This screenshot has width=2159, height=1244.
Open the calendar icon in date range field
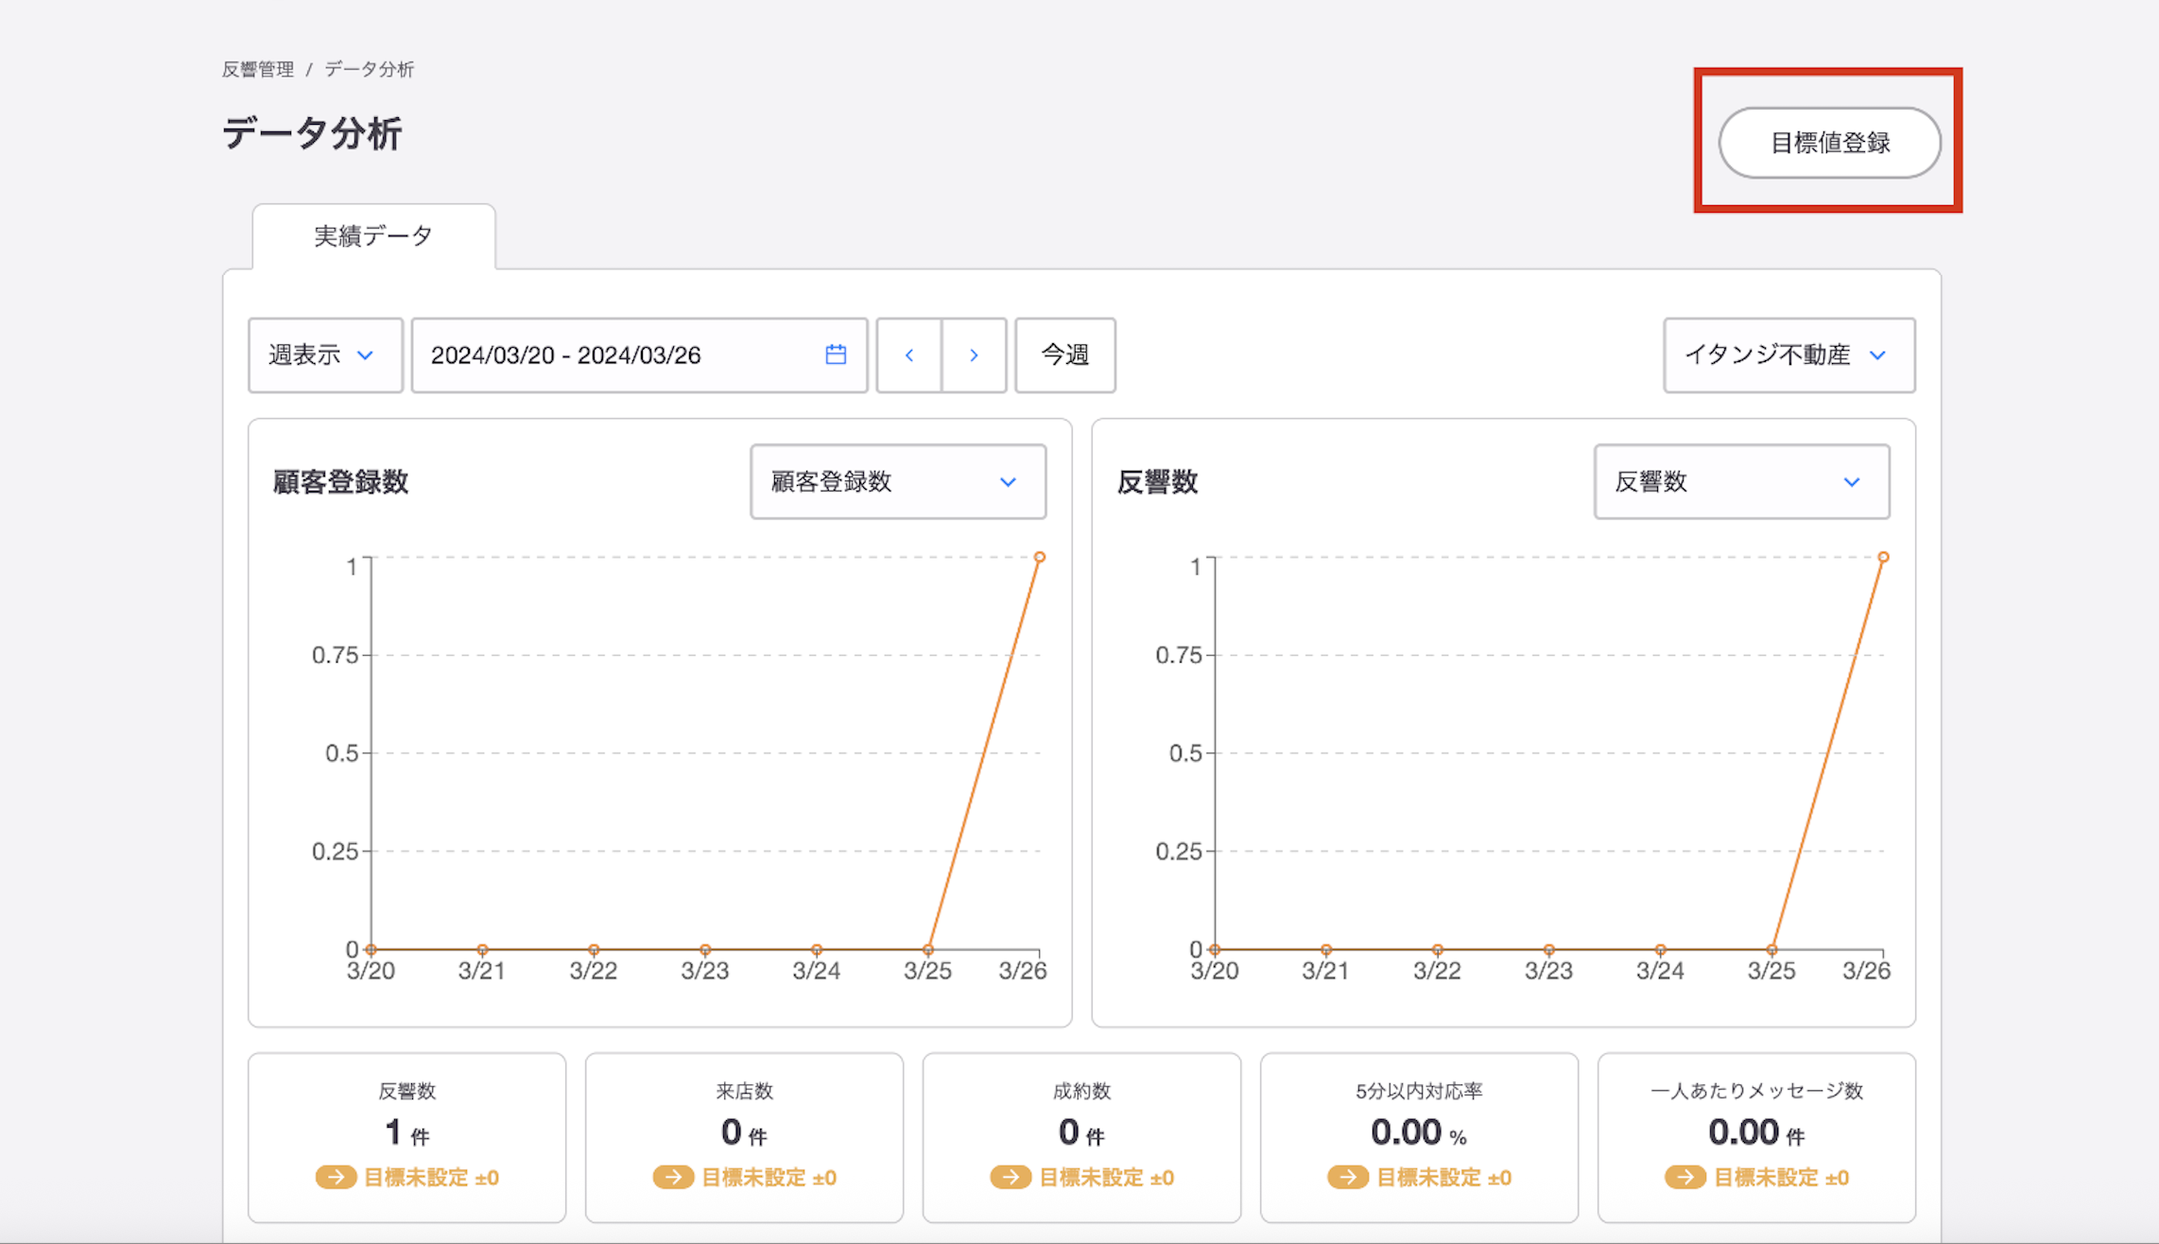836,354
